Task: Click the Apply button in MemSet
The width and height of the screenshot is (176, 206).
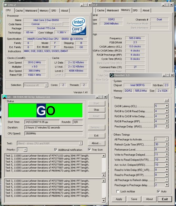Action: (x=119, y=199)
